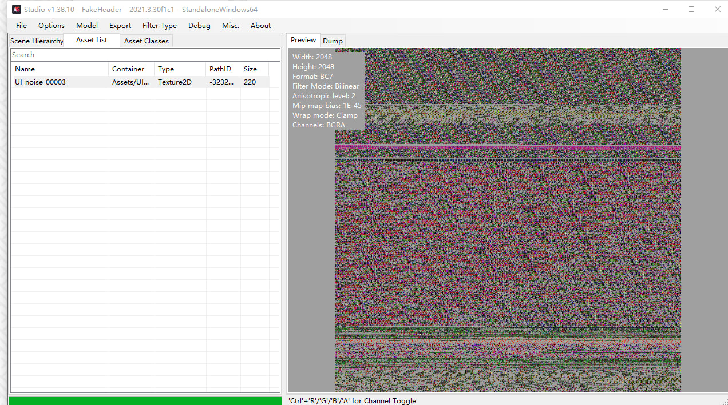Select the Asset List tab
728x405 pixels.
tap(92, 40)
